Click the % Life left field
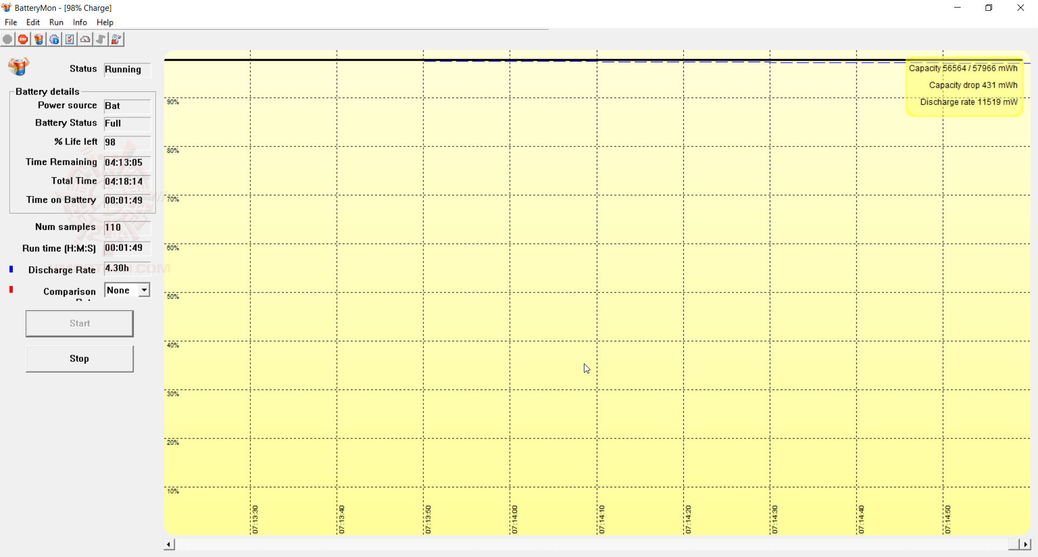This screenshot has height=557, width=1038. point(127,143)
